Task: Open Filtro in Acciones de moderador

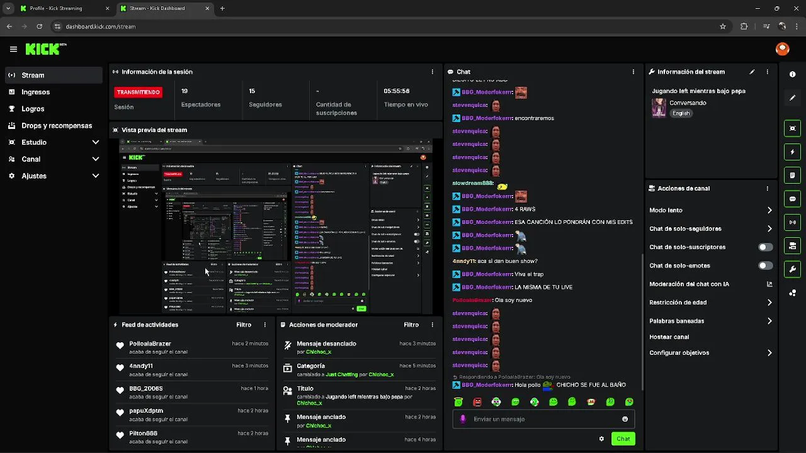Action: 411,325
